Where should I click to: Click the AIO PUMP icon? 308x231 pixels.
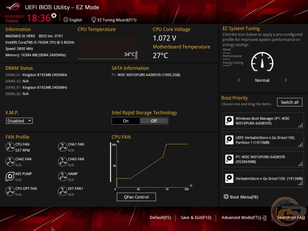click(x=10, y=177)
